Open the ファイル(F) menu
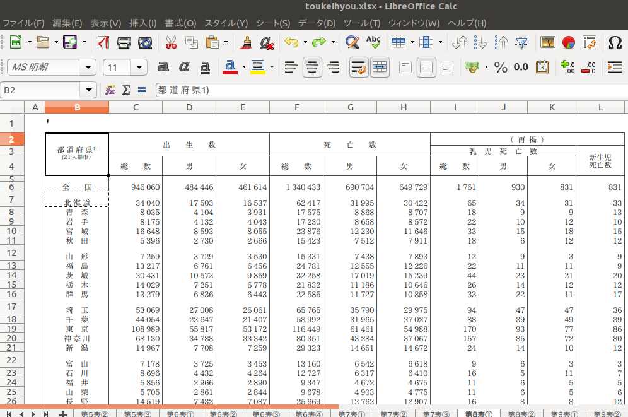Viewport: 628px width, 417px height. coord(23,23)
